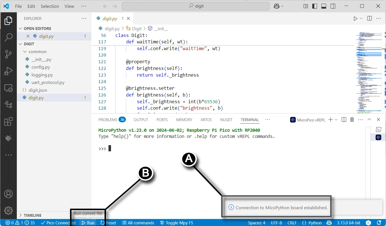Maximize panel size with chevron up
The width and height of the screenshot is (386, 226).
click(369, 120)
